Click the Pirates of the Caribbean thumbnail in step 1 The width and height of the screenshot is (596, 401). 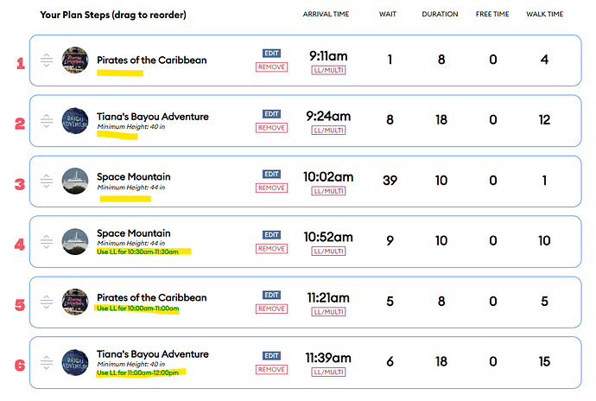[x=76, y=60]
